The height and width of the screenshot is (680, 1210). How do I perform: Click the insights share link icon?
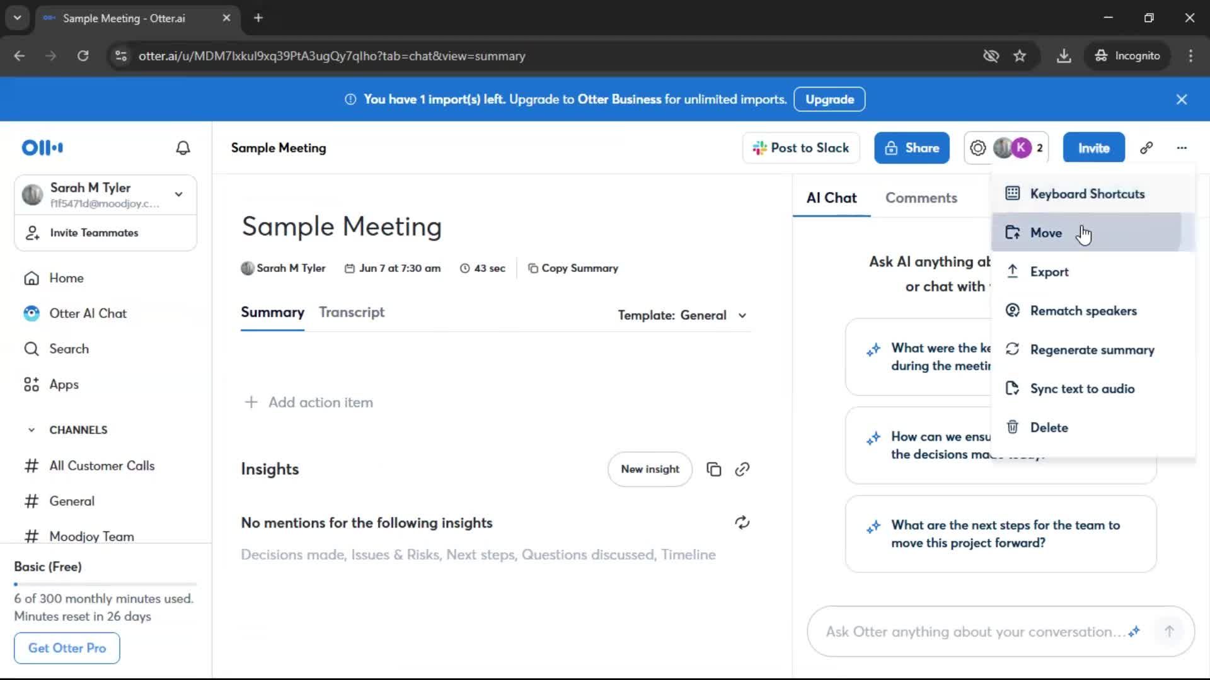(x=742, y=469)
